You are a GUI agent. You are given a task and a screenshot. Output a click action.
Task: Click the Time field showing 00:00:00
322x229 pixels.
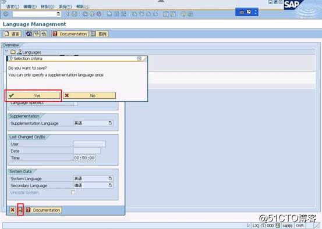[84, 158]
